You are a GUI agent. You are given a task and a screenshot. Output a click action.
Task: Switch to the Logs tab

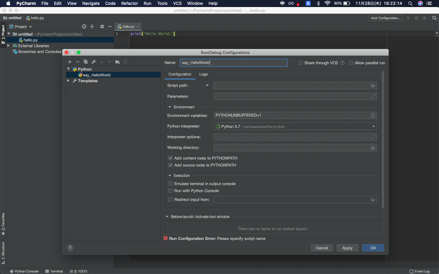(x=203, y=74)
